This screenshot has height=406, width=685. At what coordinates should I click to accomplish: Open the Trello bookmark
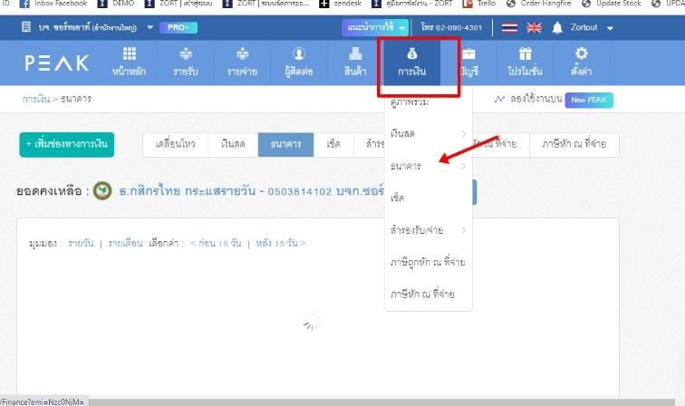pyautogui.click(x=478, y=4)
